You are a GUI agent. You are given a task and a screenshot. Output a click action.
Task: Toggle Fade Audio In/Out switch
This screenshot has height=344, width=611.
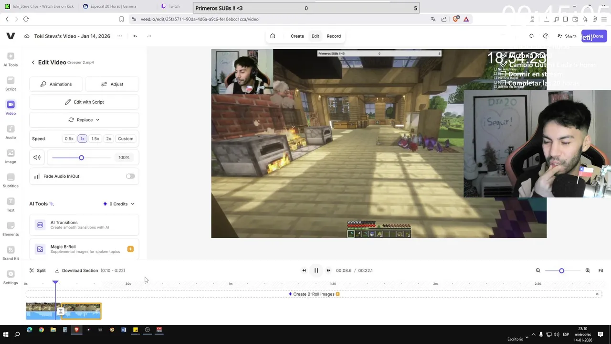click(x=130, y=176)
